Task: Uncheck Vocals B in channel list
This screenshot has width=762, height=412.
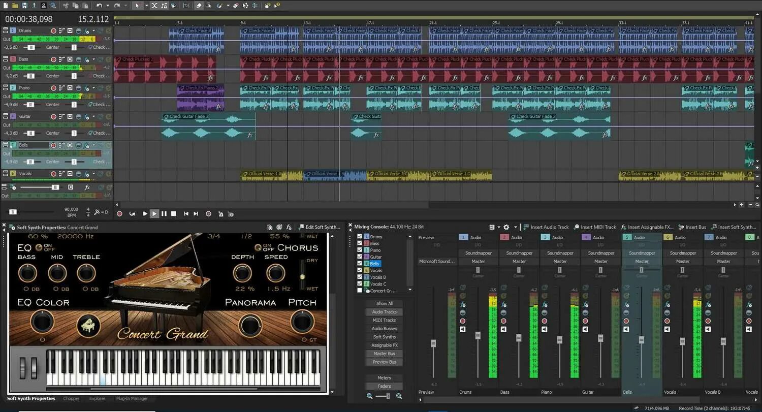Action: tap(360, 277)
